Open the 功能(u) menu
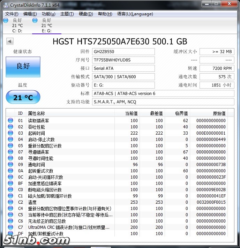 point(48,14)
